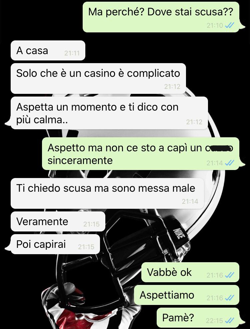Tap the "Veramente" message bubble

tap(58, 221)
